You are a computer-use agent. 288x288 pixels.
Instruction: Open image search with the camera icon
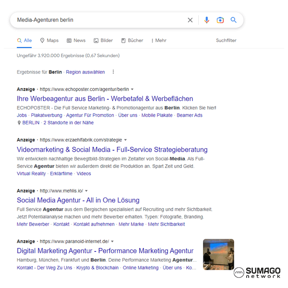[220, 20]
